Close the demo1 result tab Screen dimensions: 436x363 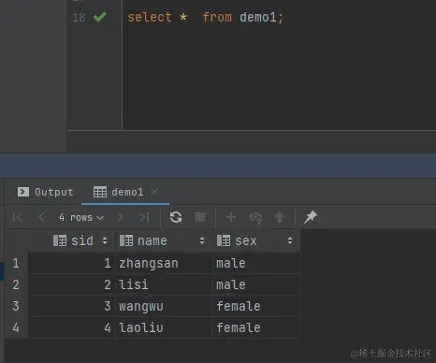point(154,192)
